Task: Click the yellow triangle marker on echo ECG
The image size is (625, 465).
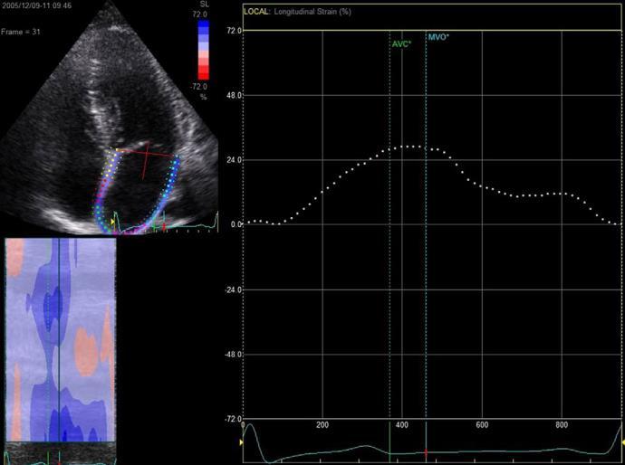Action: pyautogui.click(x=113, y=222)
